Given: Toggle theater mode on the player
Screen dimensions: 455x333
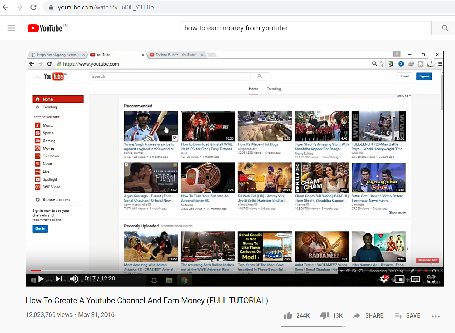Looking at the screenshot, I should pyautogui.click(x=415, y=279).
